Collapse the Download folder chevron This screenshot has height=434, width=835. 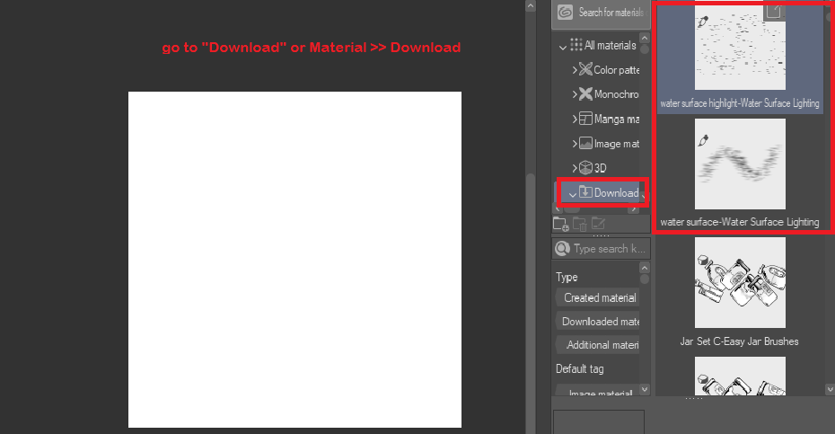(573, 195)
